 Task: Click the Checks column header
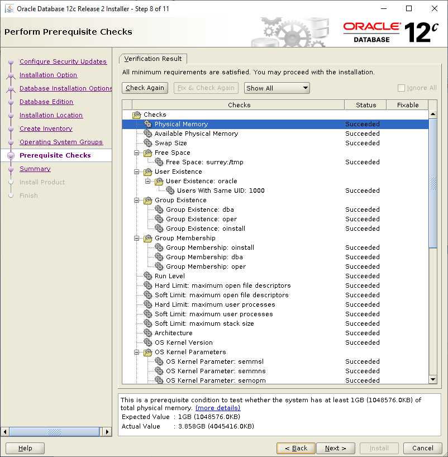click(239, 105)
